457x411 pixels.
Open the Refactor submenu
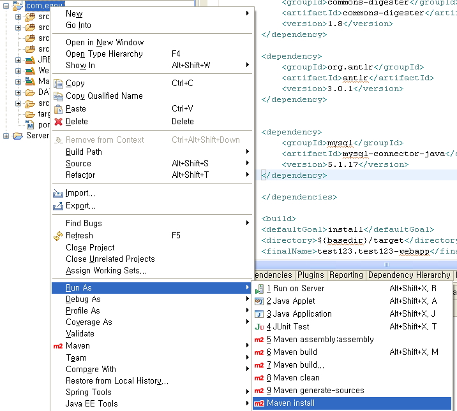coord(152,175)
